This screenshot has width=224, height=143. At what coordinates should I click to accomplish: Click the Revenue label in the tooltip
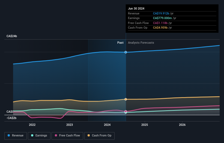134,13
